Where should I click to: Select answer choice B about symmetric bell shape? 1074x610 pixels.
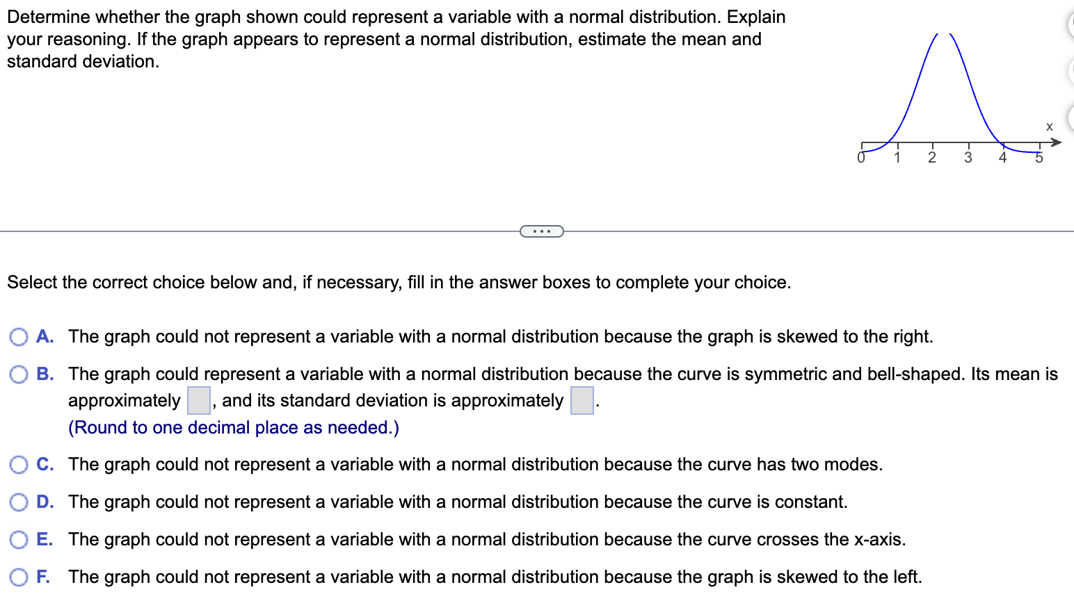point(19,374)
